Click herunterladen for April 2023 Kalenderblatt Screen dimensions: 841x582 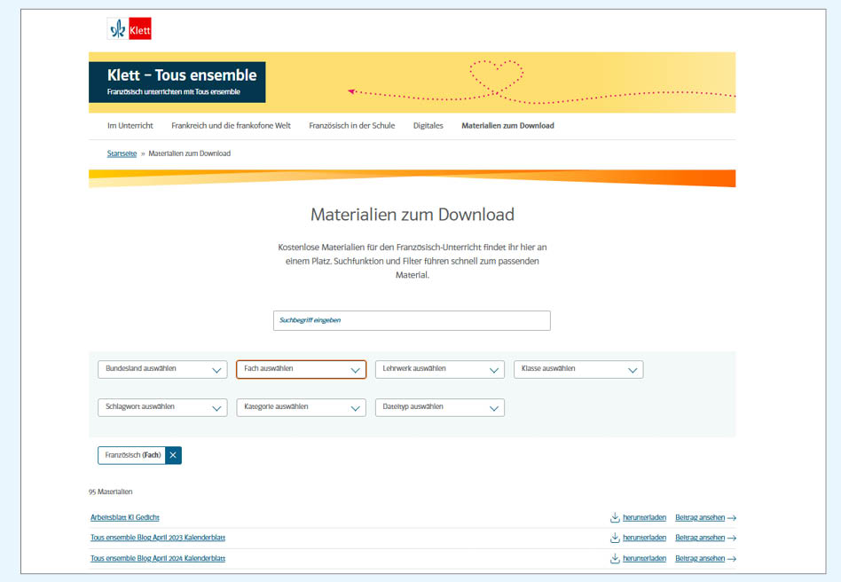pos(644,538)
